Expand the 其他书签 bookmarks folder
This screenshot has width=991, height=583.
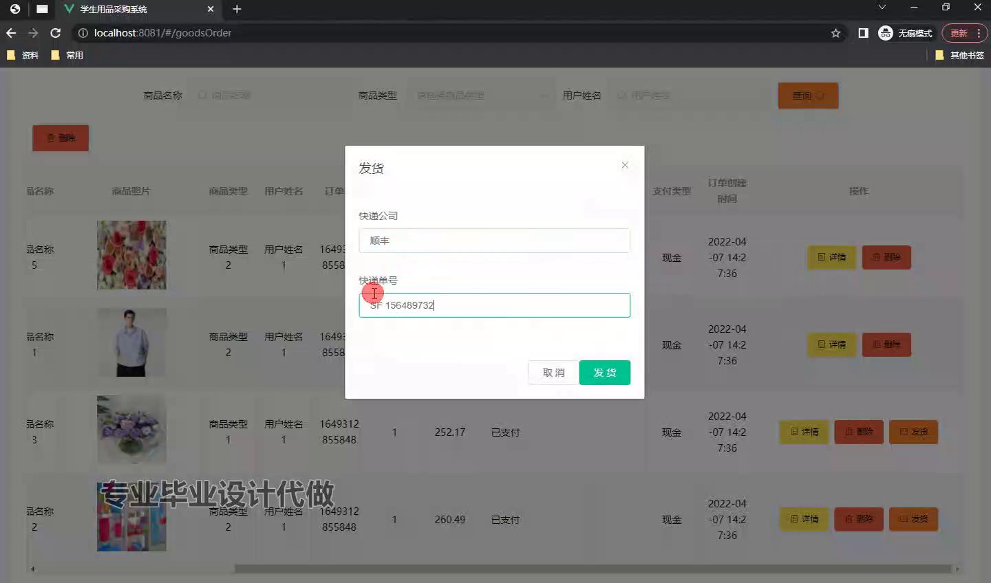point(959,55)
